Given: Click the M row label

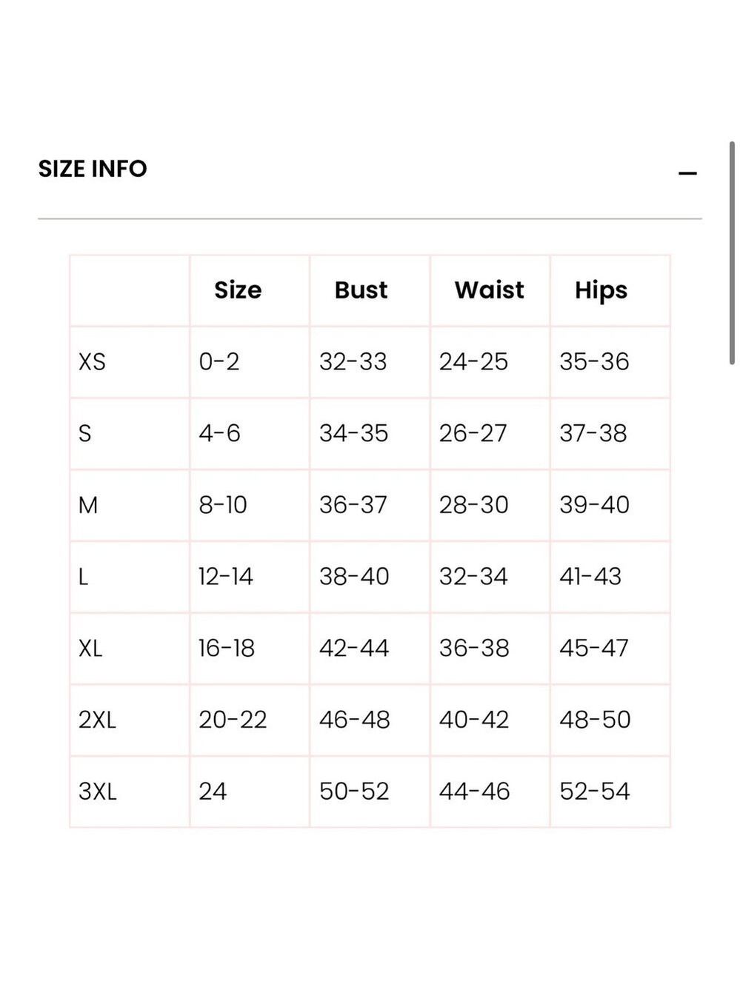Looking at the screenshot, I should [87, 506].
